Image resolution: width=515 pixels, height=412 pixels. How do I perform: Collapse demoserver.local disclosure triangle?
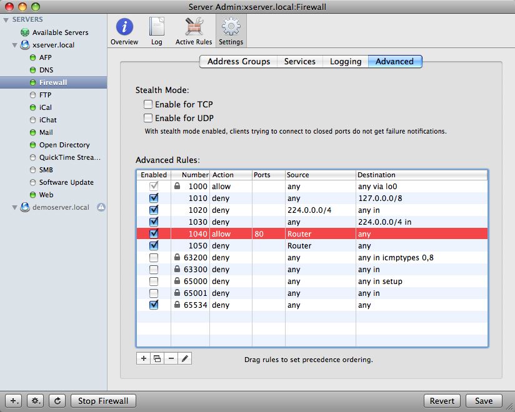click(14, 208)
